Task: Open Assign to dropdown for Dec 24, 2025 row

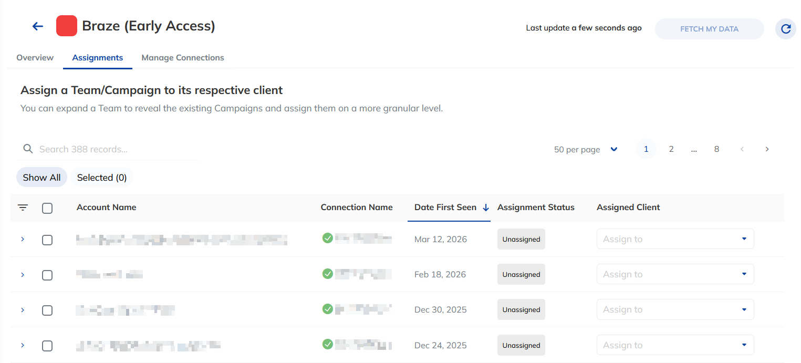Action: [675, 345]
